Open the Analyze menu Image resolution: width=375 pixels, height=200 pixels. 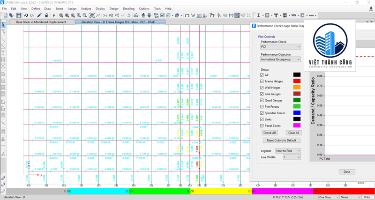click(86, 8)
